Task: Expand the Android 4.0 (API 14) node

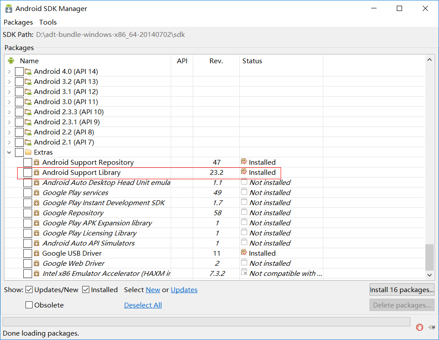Action: click(9, 72)
